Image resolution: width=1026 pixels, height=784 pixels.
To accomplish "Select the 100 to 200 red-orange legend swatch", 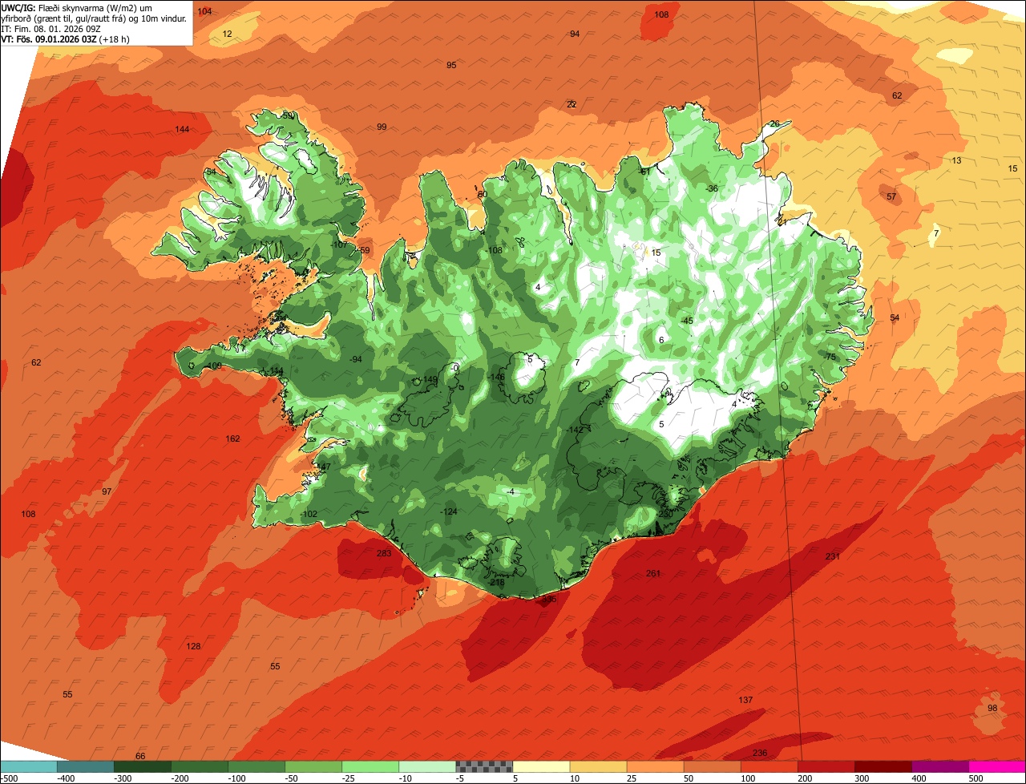I will coord(769,766).
